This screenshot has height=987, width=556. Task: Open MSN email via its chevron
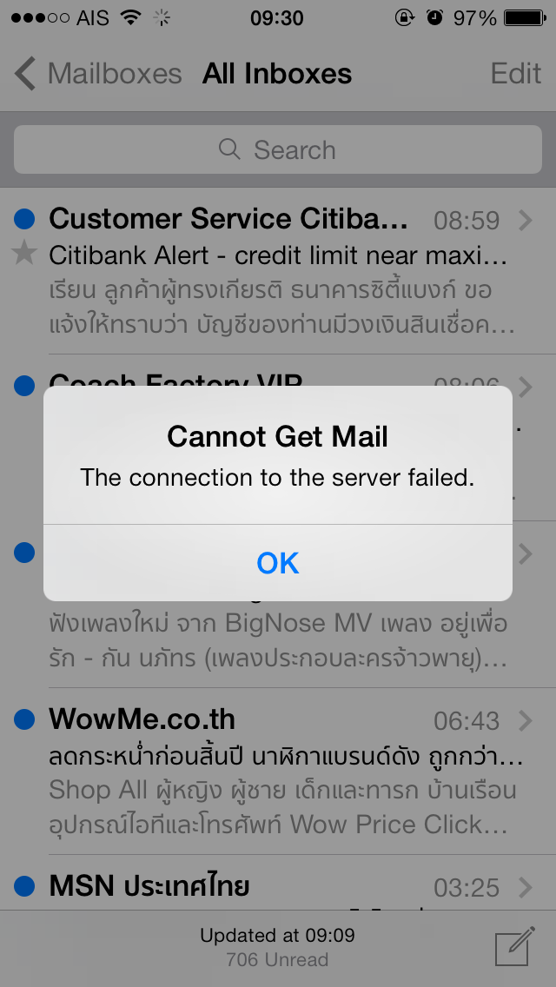click(525, 888)
